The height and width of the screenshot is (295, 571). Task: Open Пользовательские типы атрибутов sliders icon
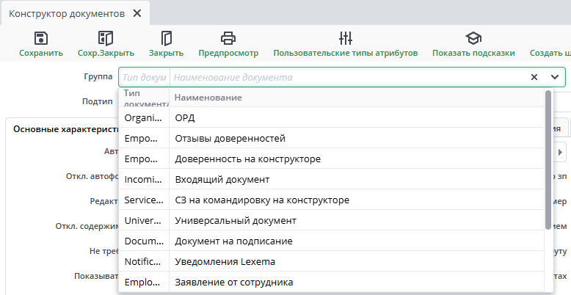click(x=346, y=39)
